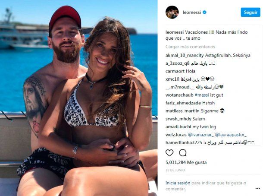Open the three-dots more options menu
The width and height of the screenshot is (263, 196).
point(257,188)
